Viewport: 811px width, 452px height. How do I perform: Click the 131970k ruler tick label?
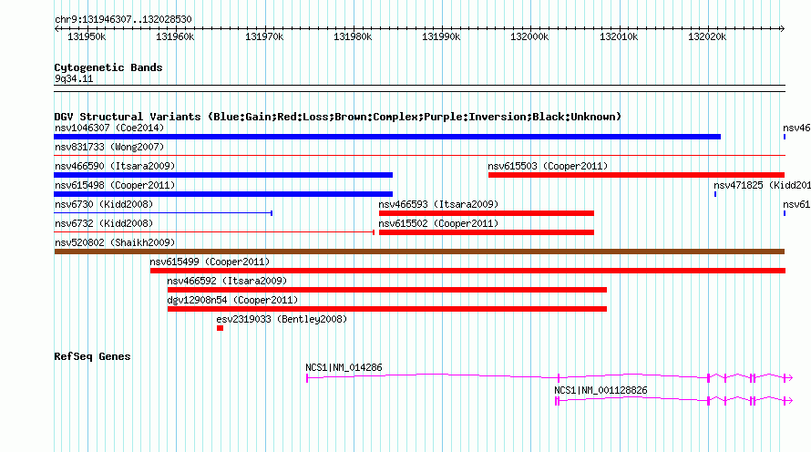tap(263, 36)
